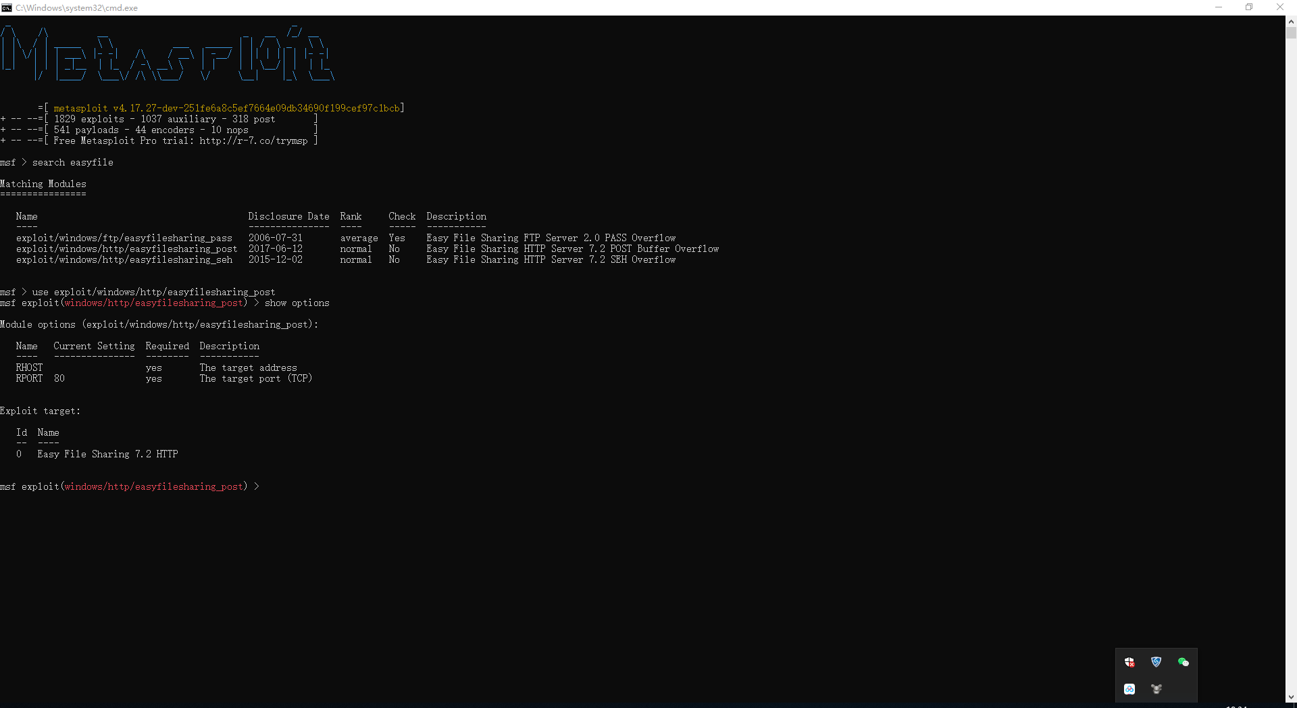
Task: Restore down the cmd.exe window
Action: (1249, 7)
